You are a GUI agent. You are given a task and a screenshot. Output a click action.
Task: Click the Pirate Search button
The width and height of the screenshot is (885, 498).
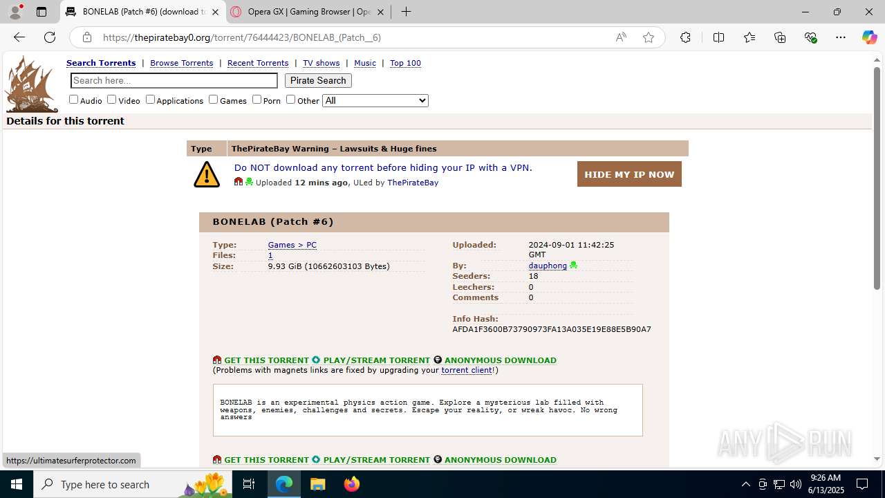318,80
